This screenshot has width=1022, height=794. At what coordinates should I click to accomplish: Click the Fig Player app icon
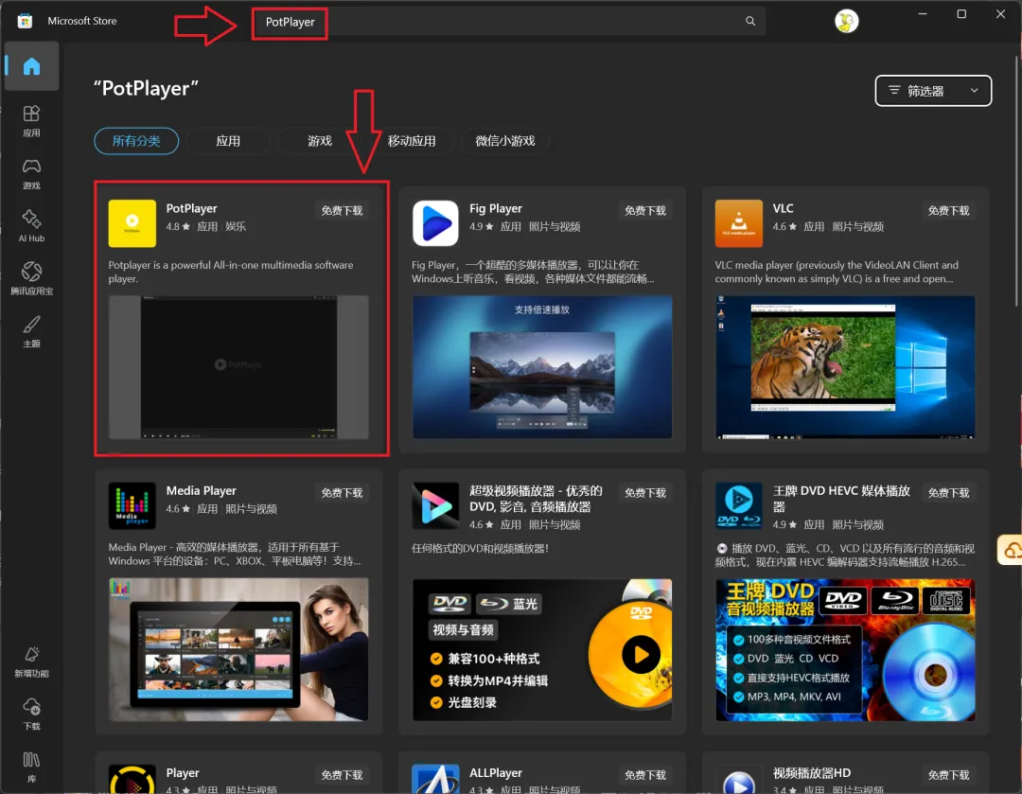pyautogui.click(x=435, y=223)
